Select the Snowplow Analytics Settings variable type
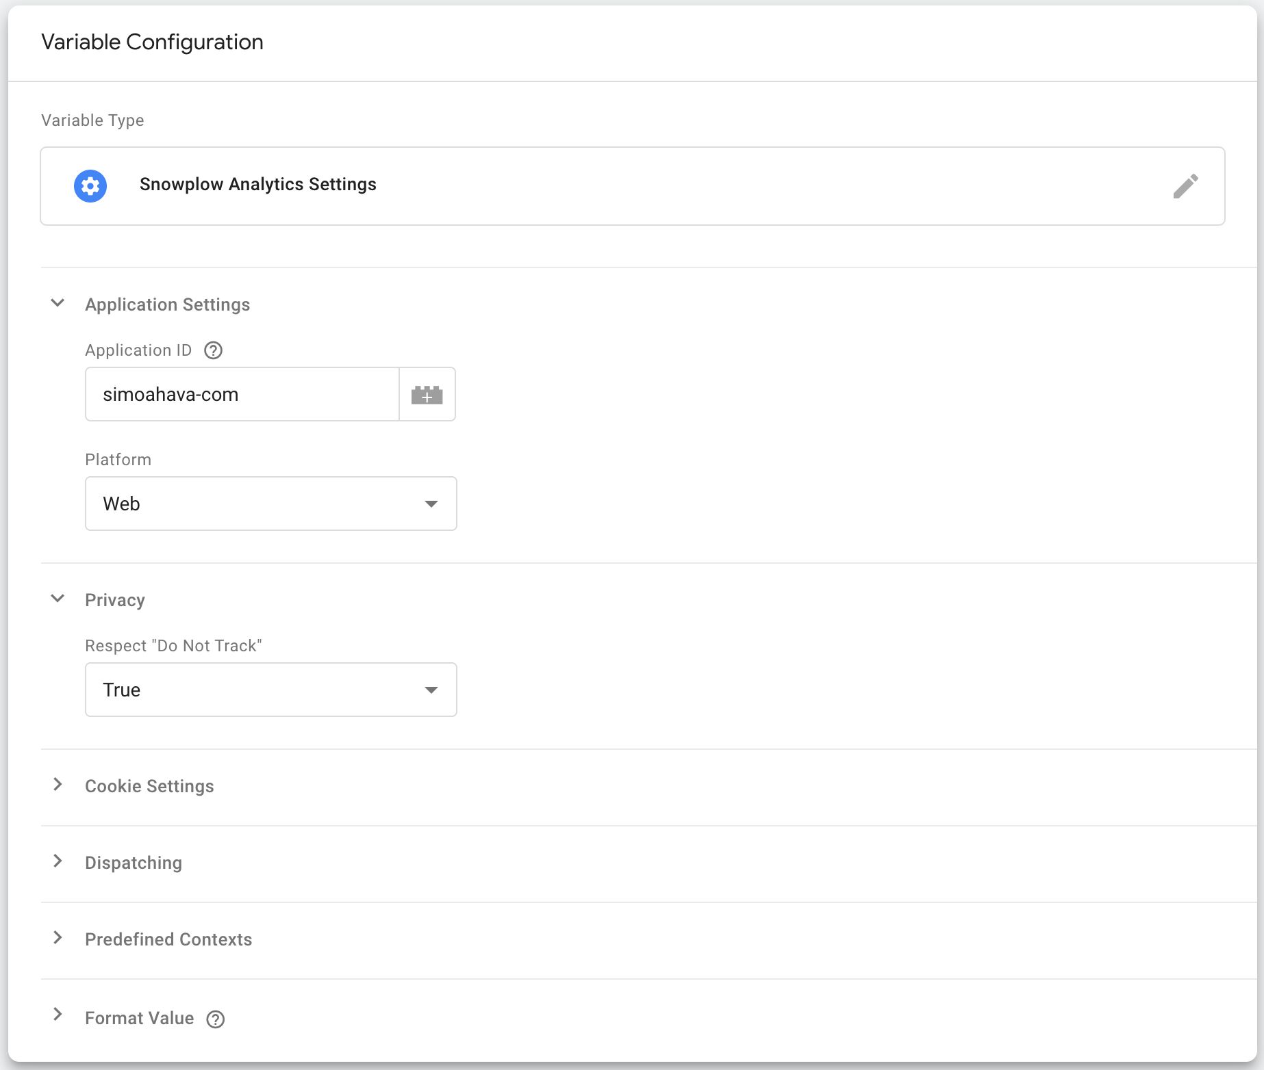 [633, 186]
